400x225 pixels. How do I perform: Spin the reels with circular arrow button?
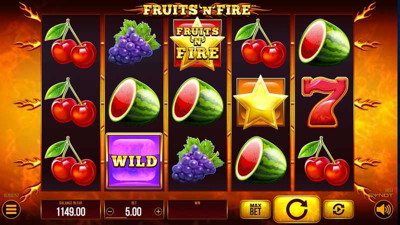[x=296, y=209]
